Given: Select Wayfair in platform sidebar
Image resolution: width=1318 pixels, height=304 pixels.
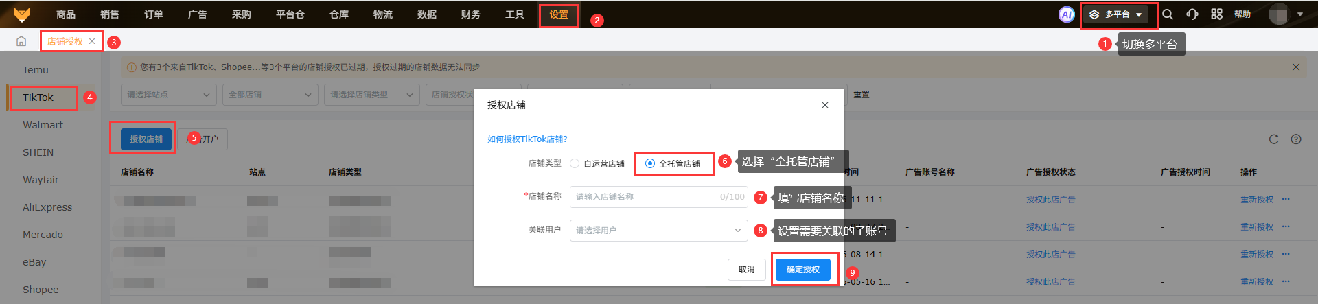Looking at the screenshot, I should pyautogui.click(x=41, y=180).
